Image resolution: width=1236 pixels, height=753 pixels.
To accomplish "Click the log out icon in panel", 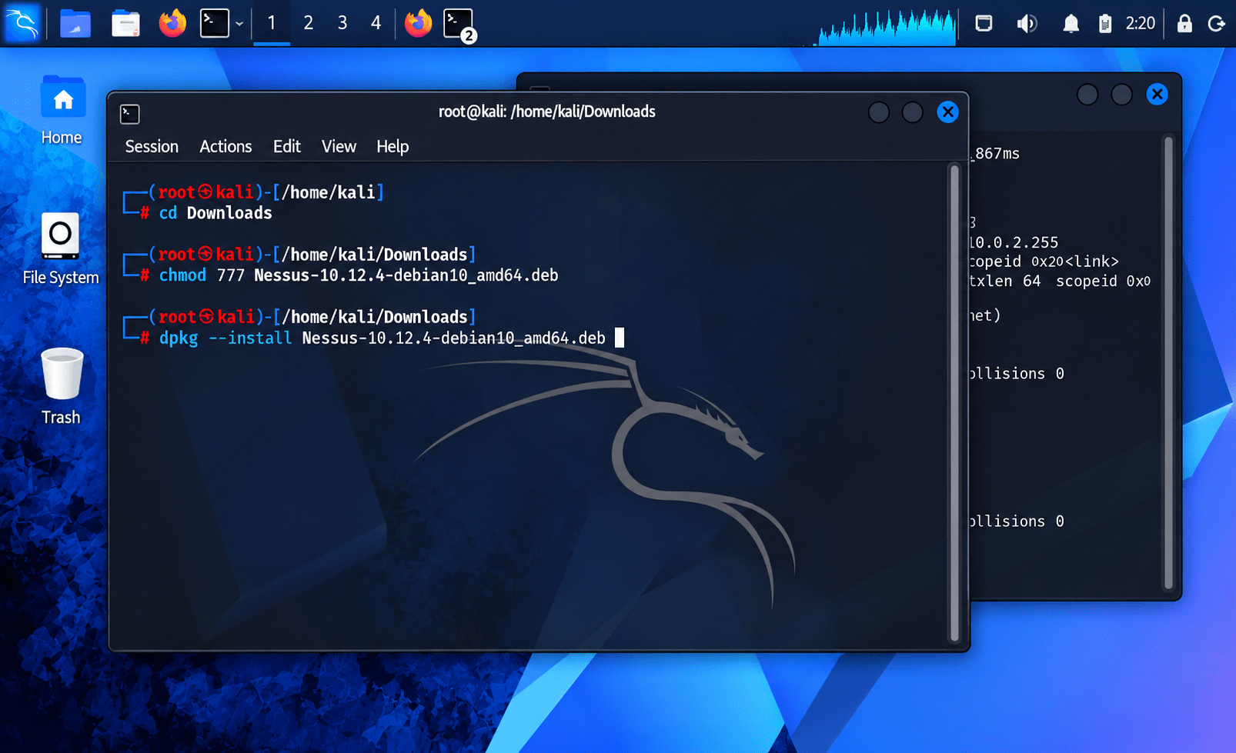I will coord(1217,24).
